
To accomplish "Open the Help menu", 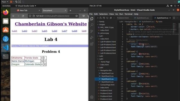I will pyautogui.click(x=136, y=14).
